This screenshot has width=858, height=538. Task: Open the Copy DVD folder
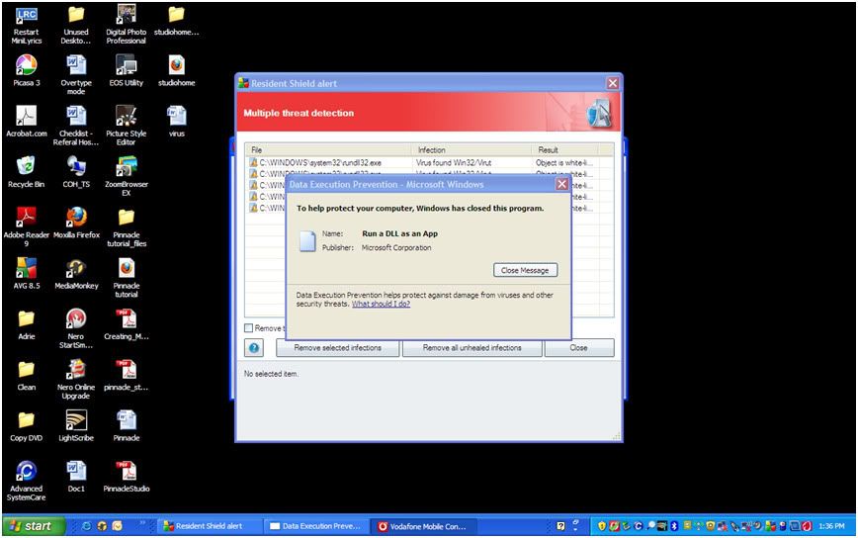tap(27, 426)
